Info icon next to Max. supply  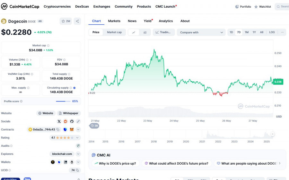click(x=28, y=88)
